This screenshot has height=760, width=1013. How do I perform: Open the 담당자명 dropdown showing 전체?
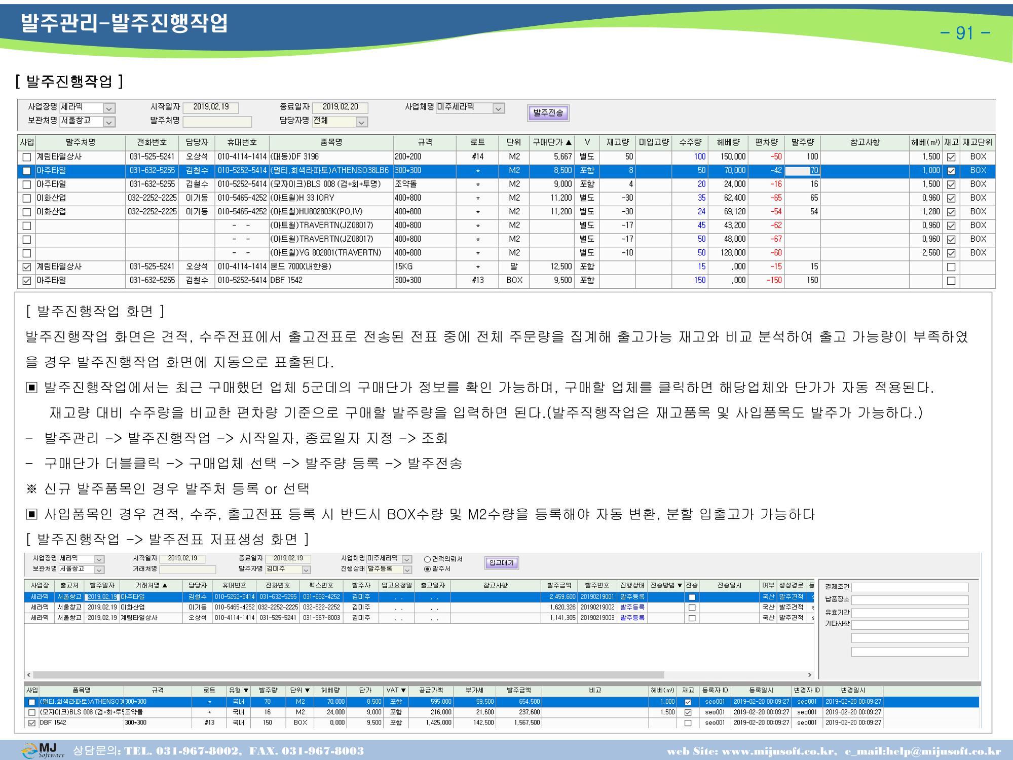361,122
